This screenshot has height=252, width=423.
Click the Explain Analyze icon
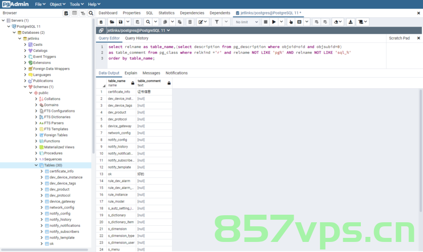[299, 22]
